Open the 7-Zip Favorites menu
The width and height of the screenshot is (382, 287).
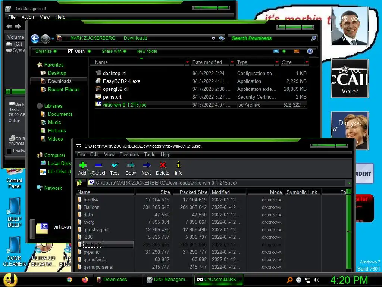pyautogui.click(x=129, y=154)
